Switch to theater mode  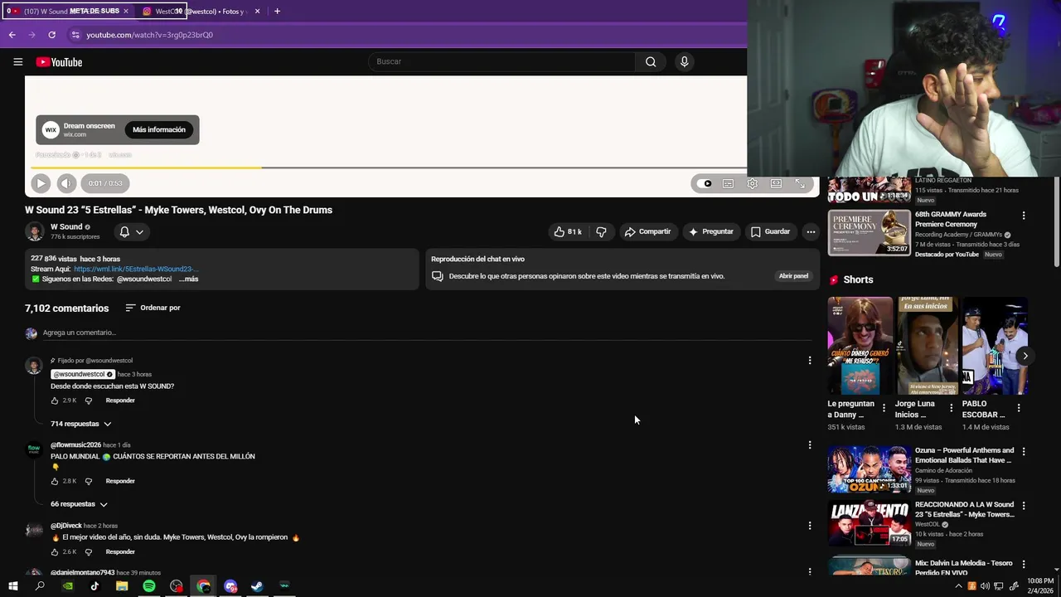click(x=776, y=184)
